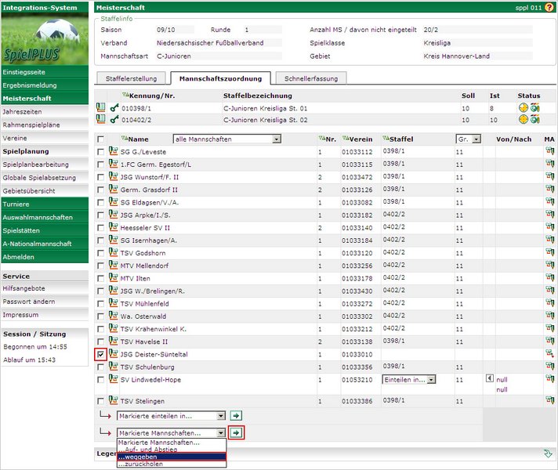Viewport: 558px width, 470px height.
Task: Uncheck the JSG Deister-Süntetal checkbox
Action: (100, 354)
